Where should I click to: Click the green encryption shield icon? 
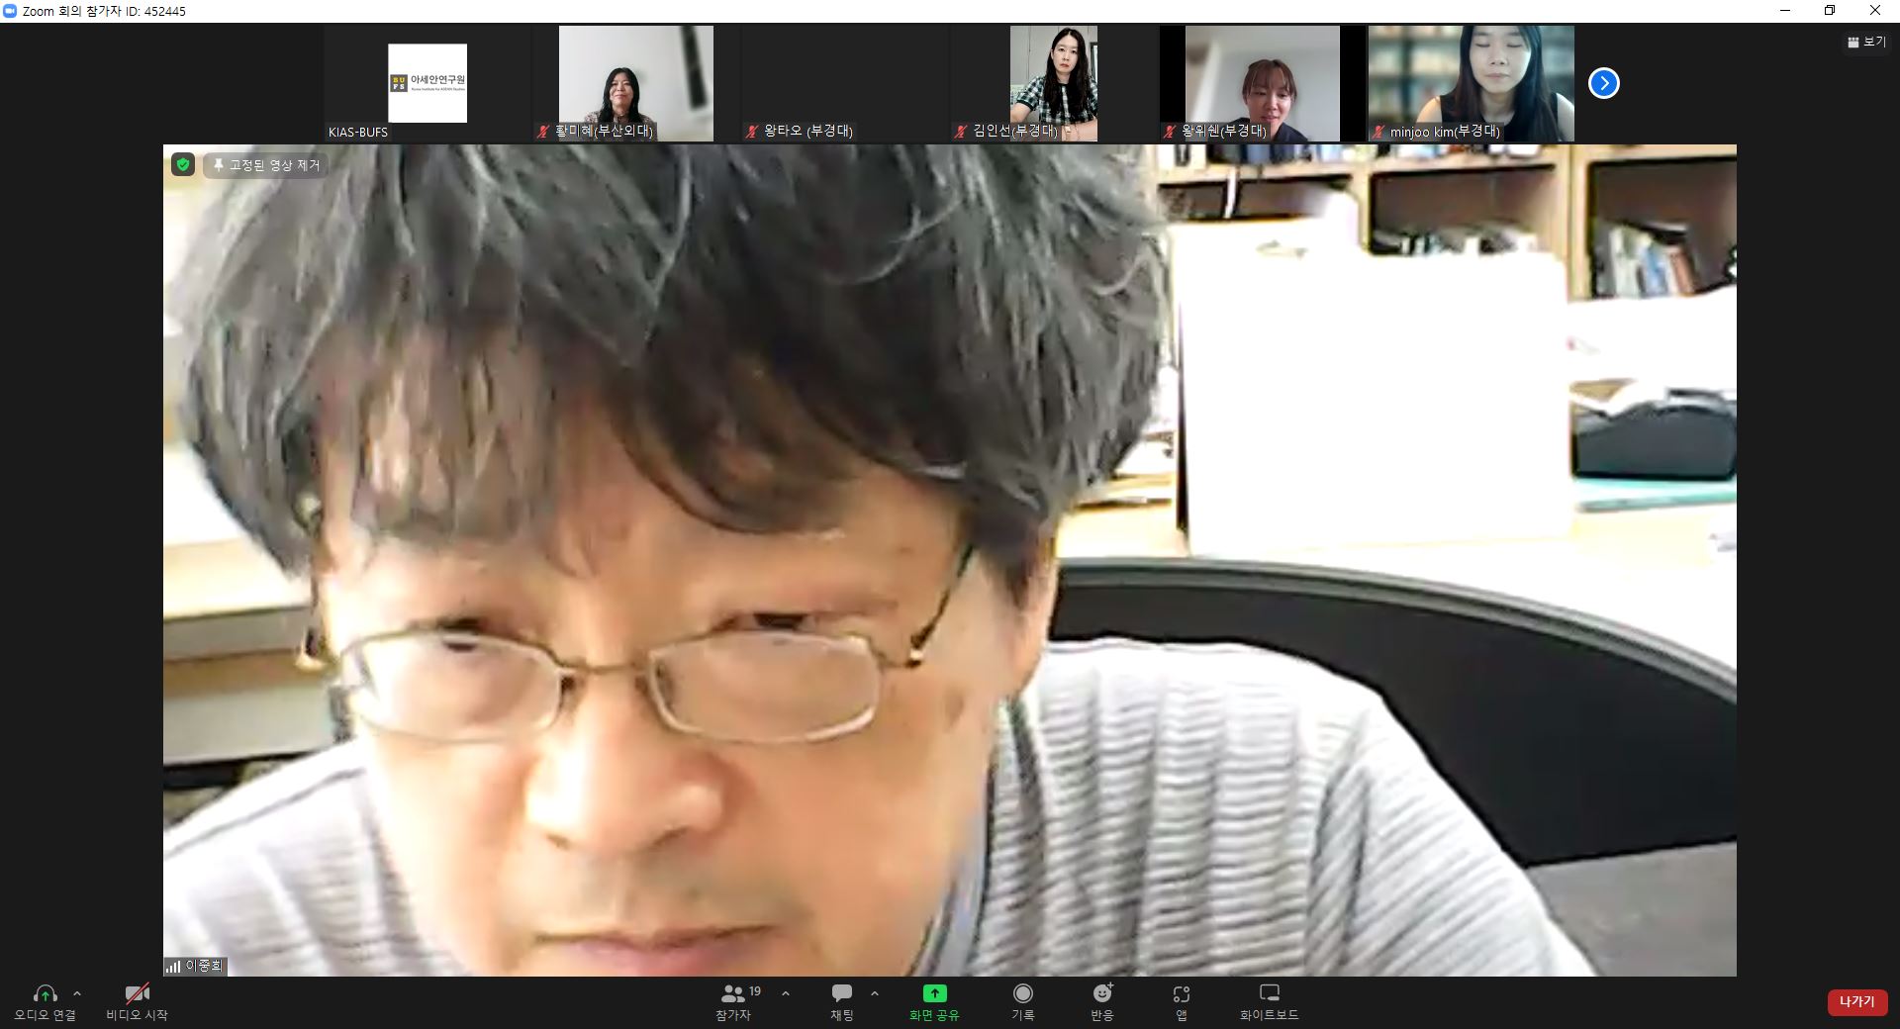(183, 164)
